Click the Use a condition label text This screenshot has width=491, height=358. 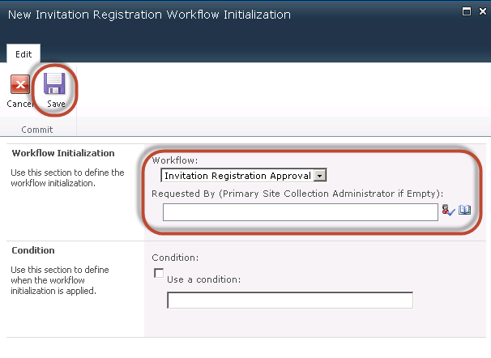click(x=204, y=279)
